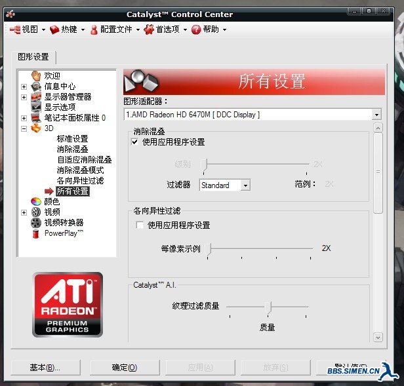Screen dimensions: 404x386
Task: Click the 视图 view icon in toolbar
Action: [15, 29]
